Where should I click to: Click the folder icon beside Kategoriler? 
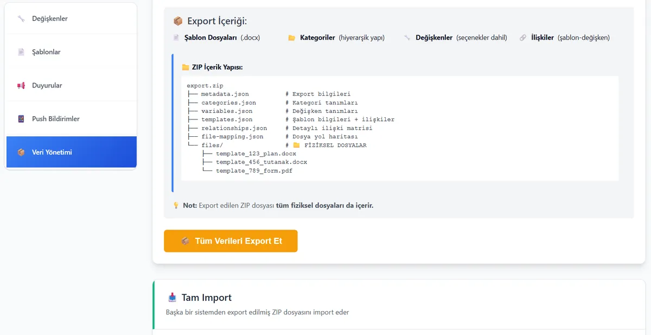tap(291, 38)
